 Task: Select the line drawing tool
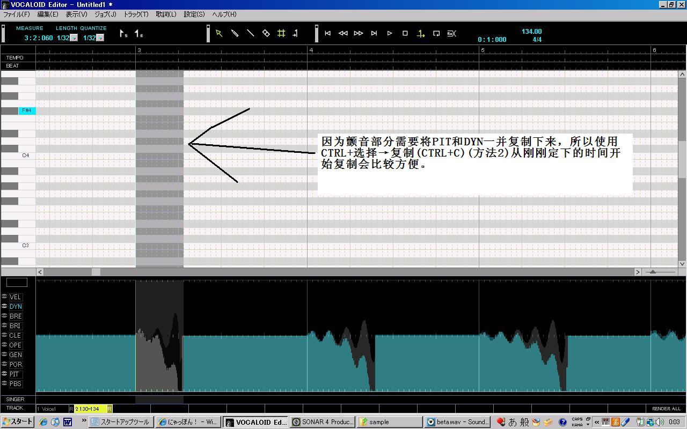tap(250, 33)
